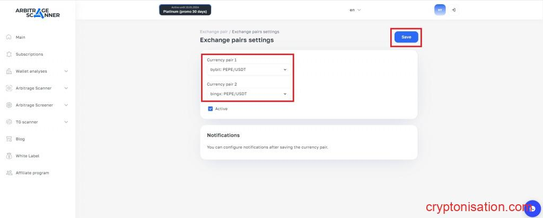
Task: Open the Affiliate program menu item
Action: tap(32, 172)
